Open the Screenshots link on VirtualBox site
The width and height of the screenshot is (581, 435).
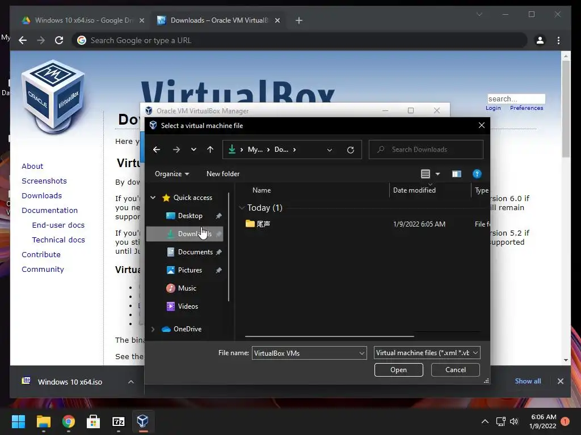(44, 181)
